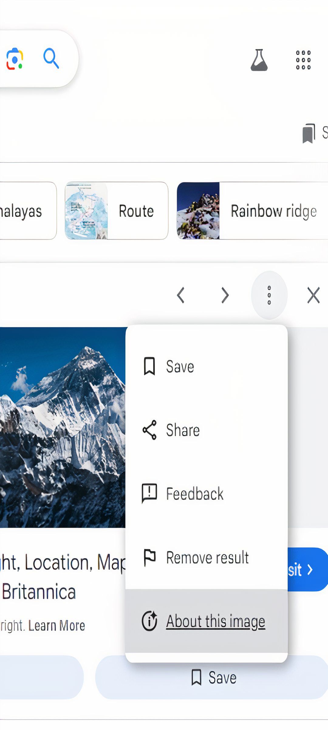Toggle the three-dot more options menu
The height and width of the screenshot is (730, 328).
coord(269,295)
